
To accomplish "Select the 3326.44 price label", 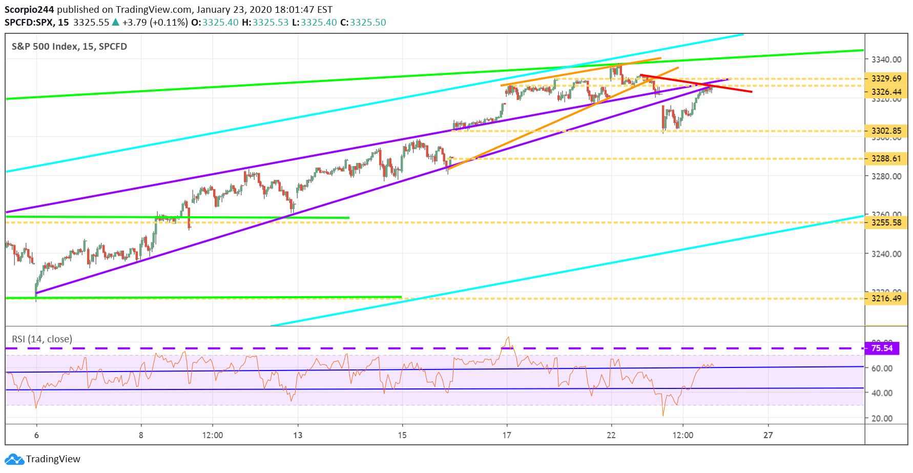I will [886, 92].
